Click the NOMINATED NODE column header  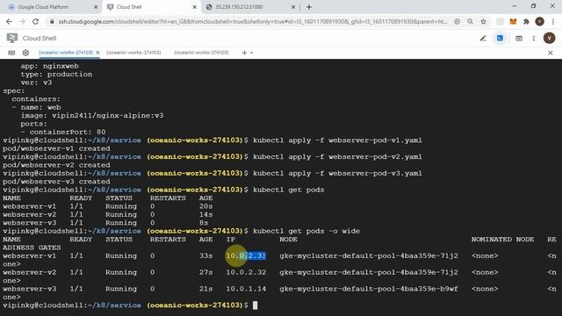coord(502,240)
